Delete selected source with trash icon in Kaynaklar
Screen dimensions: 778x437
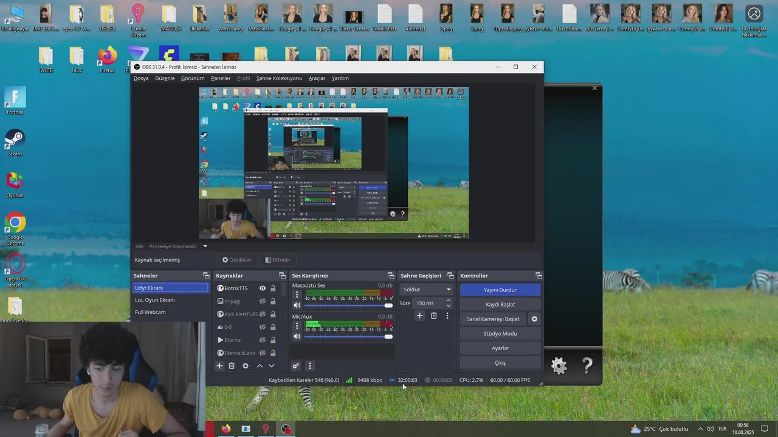click(x=232, y=366)
